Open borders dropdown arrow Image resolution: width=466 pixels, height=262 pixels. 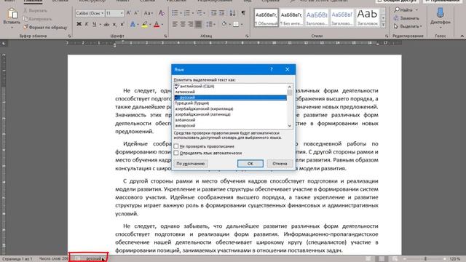click(242, 25)
